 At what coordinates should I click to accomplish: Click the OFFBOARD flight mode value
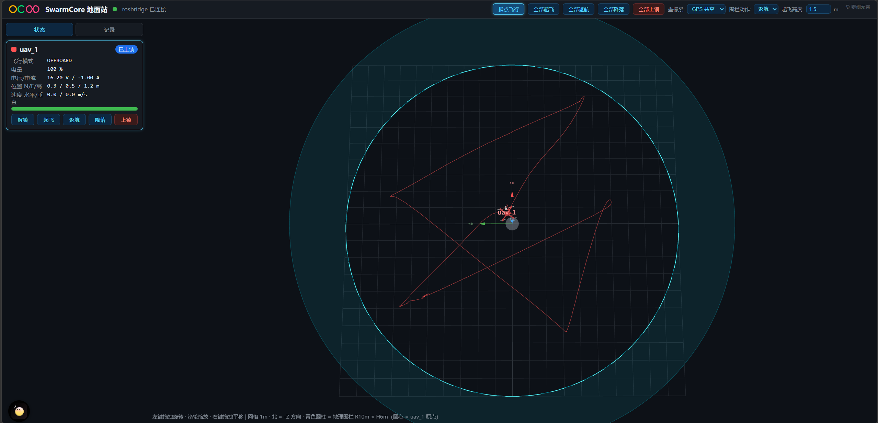pos(59,60)
